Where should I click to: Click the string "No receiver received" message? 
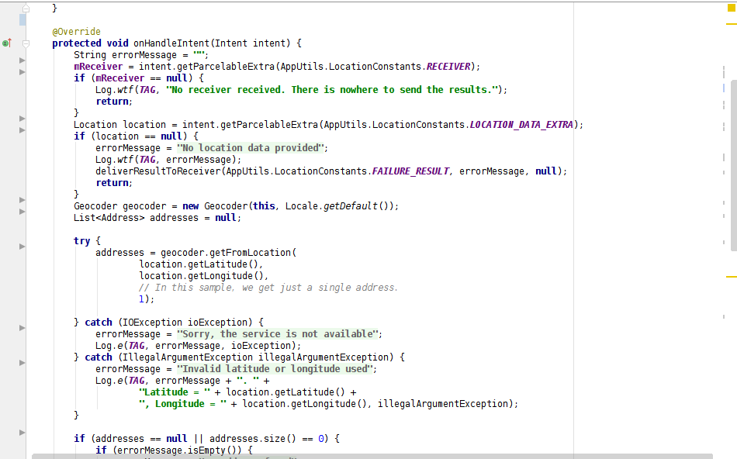[332, 90]
